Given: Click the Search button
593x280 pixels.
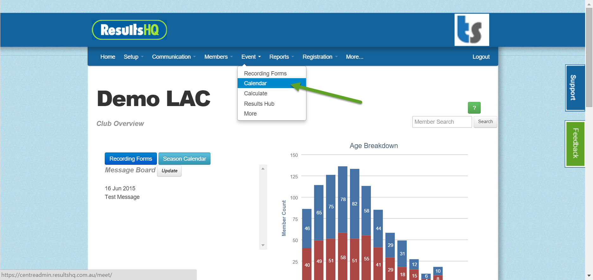Looking at the screenshot, I should [485, 122].
